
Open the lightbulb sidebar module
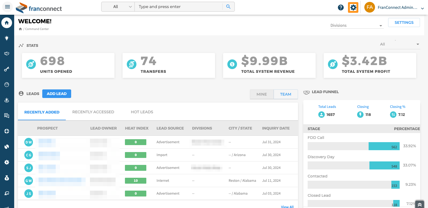(x=7, y=38)
